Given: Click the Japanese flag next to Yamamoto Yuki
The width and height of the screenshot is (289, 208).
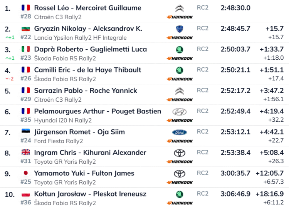Looking at the screenshot, I should 26,173.
